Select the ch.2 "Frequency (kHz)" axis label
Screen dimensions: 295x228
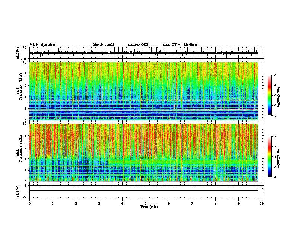click(x=20, y=148)
